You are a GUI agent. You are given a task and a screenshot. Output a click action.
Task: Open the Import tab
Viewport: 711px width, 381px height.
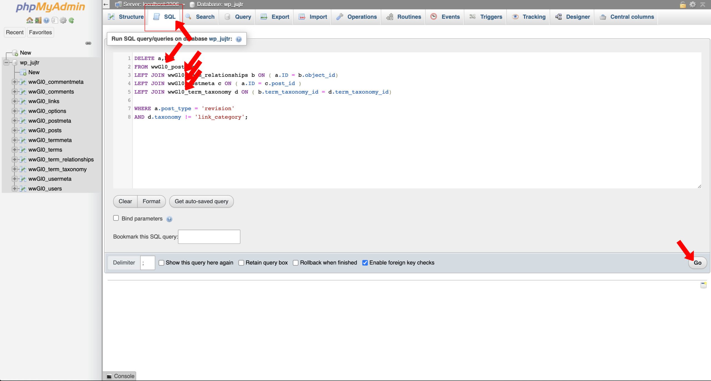tap(313, 17)
